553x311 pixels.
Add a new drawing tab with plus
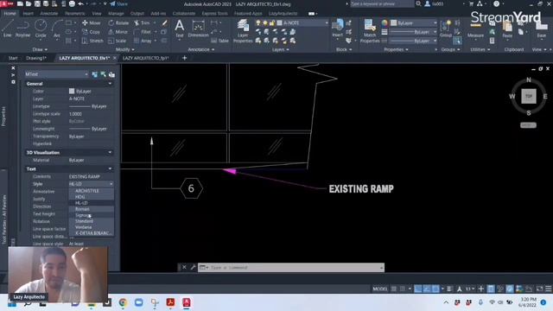tap(184, 58)
